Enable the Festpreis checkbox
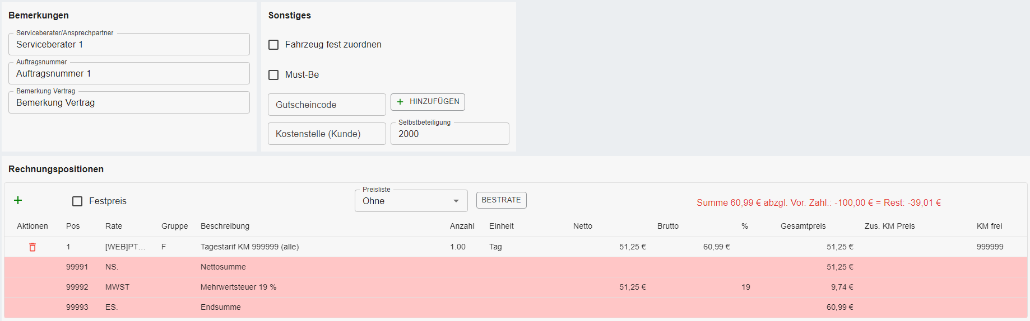 77,201
